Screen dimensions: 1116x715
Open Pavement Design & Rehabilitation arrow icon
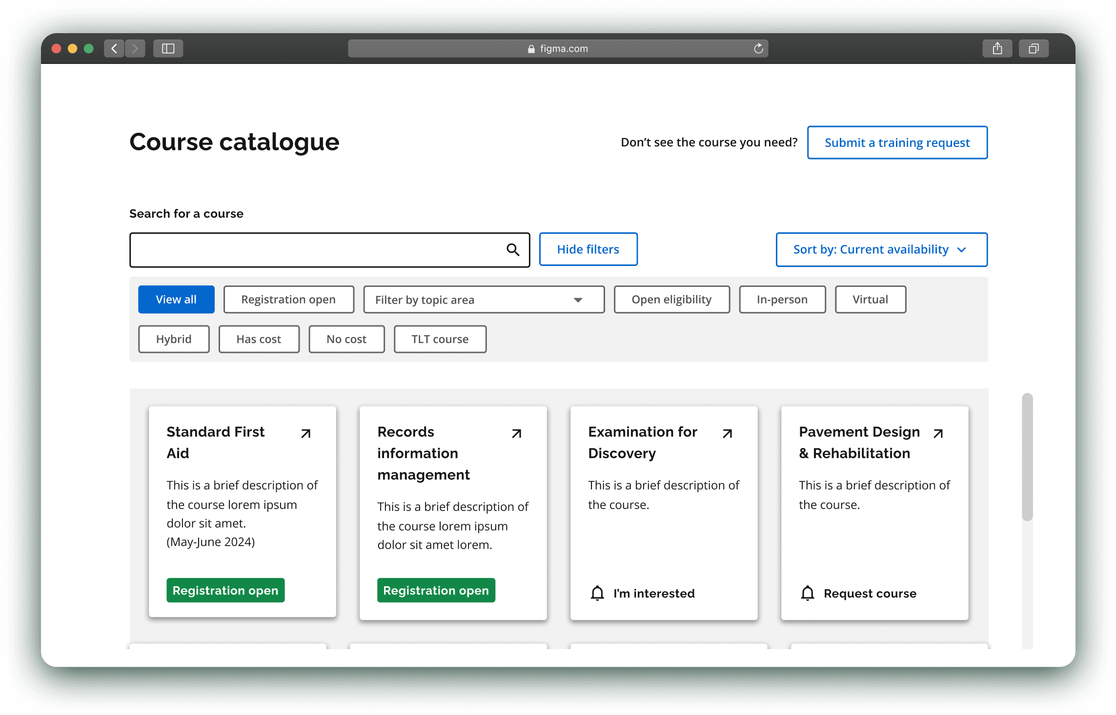pyautogui.click(x=938, y=433)
